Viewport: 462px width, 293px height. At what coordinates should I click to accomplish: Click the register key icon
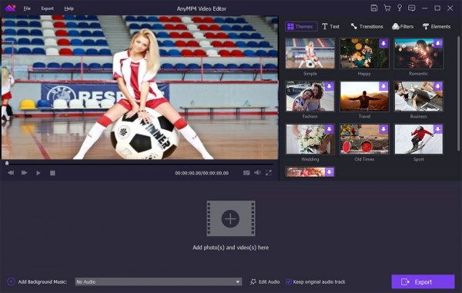[399, 8]
